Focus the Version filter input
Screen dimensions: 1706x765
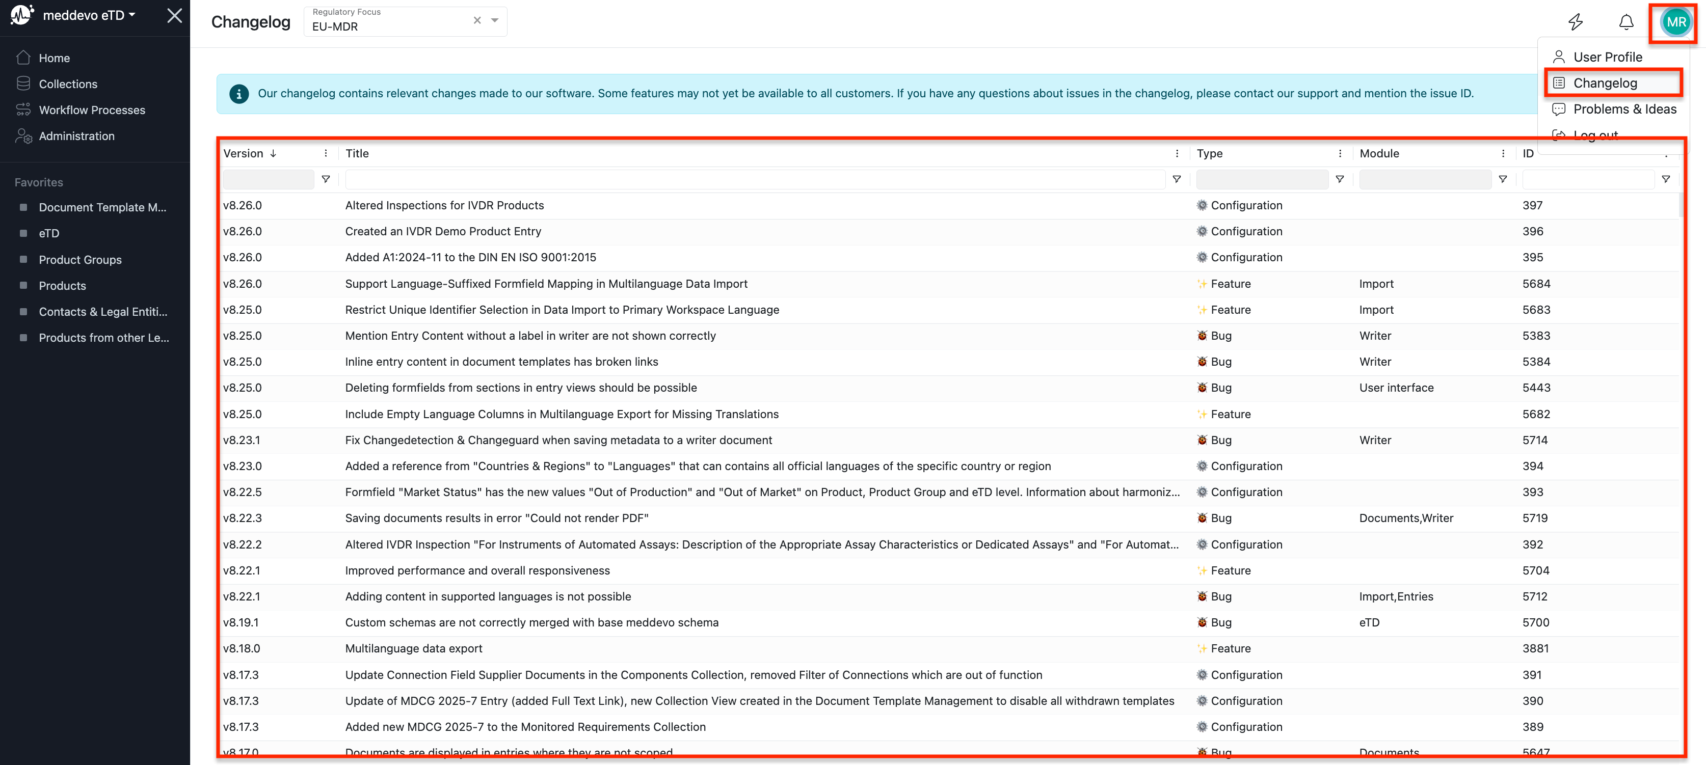(268, 179)
